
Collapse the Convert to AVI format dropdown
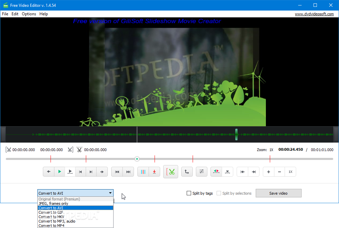[110, 193]
